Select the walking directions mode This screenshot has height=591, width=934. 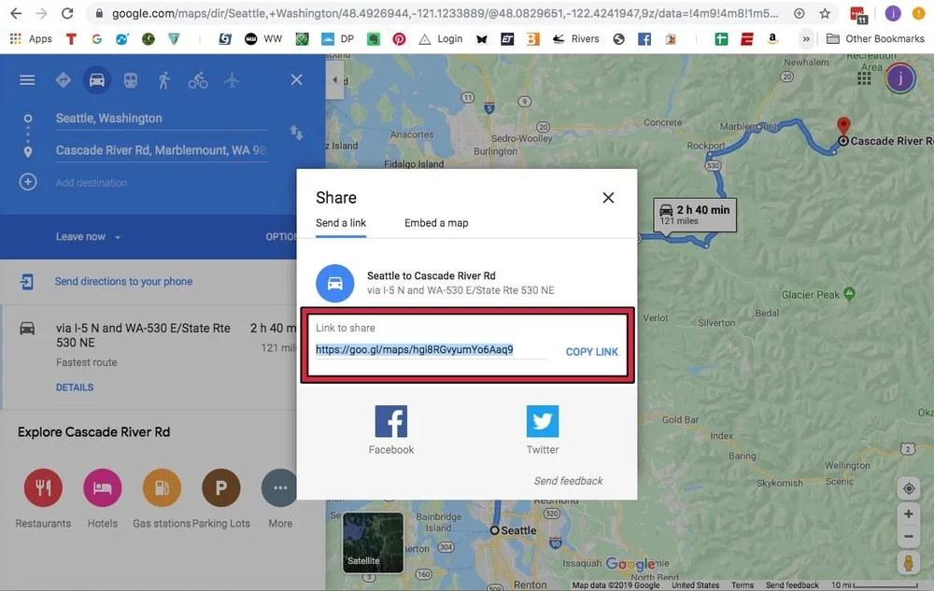pos(163,79)
